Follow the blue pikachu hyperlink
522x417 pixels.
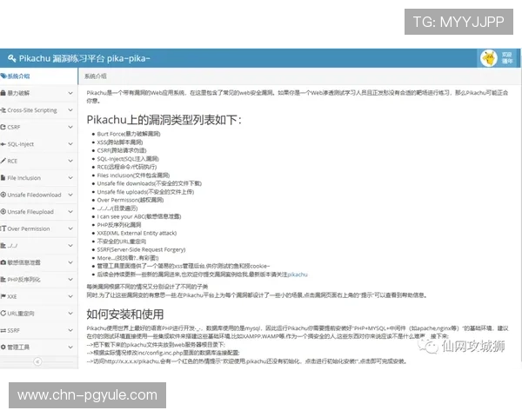298,275
